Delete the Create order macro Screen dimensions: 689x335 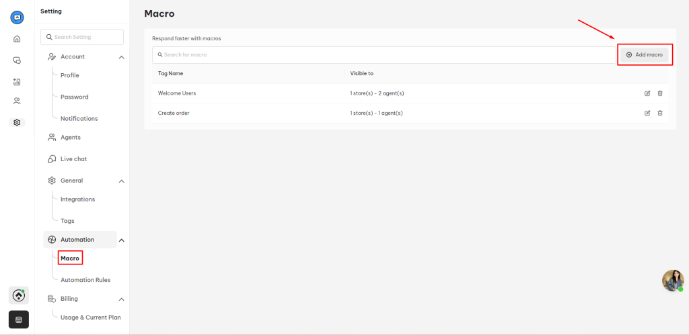(660, 113)
